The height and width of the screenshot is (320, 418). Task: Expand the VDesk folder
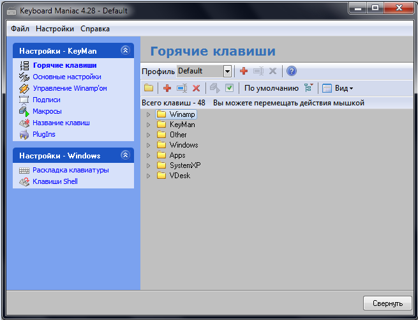(149, 176)
